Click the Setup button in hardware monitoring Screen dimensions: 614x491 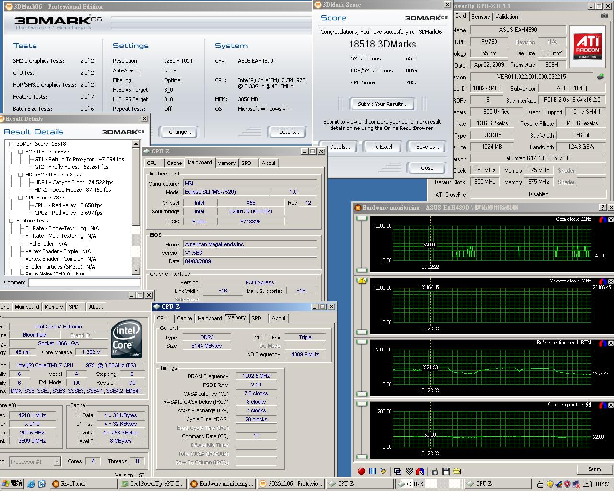[x=594, y=469]
